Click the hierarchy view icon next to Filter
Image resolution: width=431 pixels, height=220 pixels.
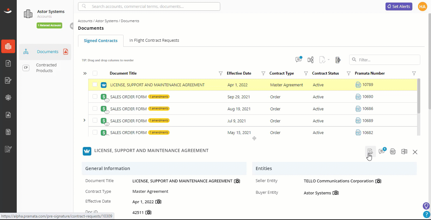(338, 60)
